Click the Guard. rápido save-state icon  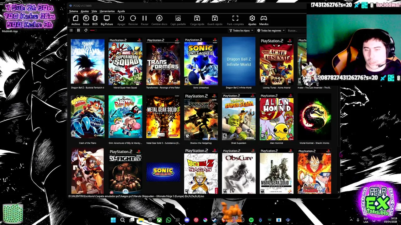[215, 20]
